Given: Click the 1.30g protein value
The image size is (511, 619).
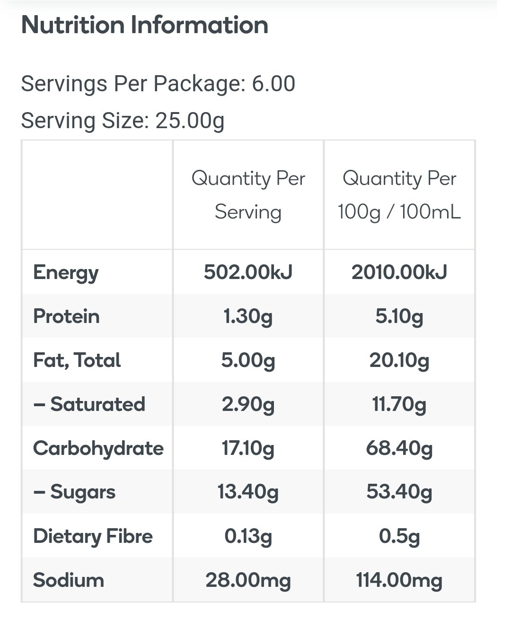Looking at the screenshot, I should (248, 316).
